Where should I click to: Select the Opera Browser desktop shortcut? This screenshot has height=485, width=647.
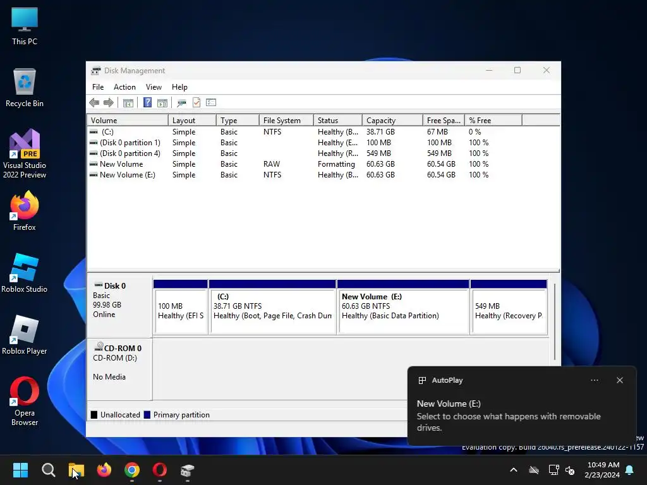click(25, 401)
